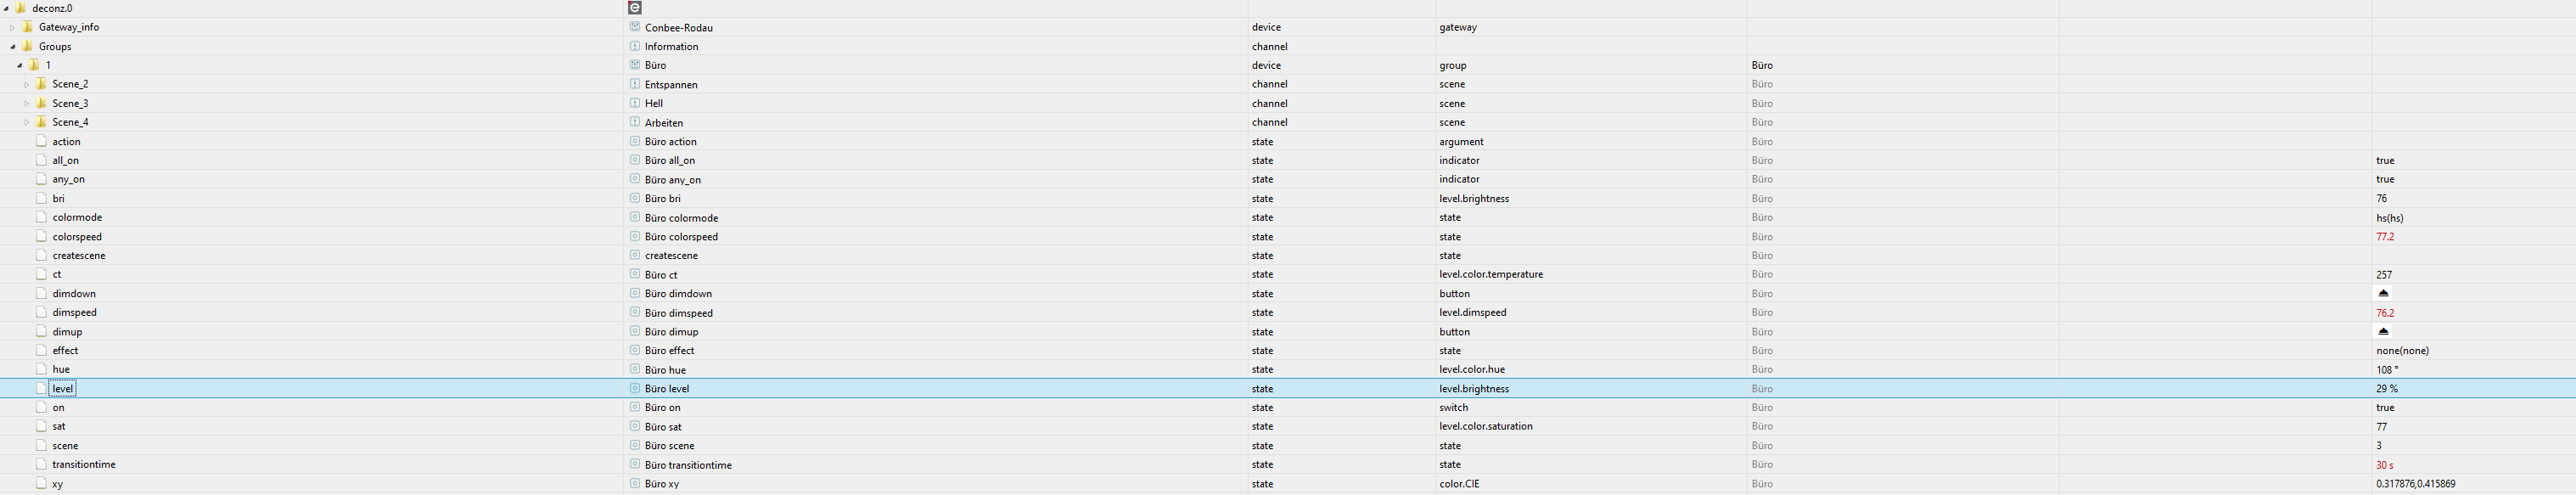The width and height of the screenshot is (2576, 495).
Task: Click the colormode value hs(hs)
Action: (2390, 217)
